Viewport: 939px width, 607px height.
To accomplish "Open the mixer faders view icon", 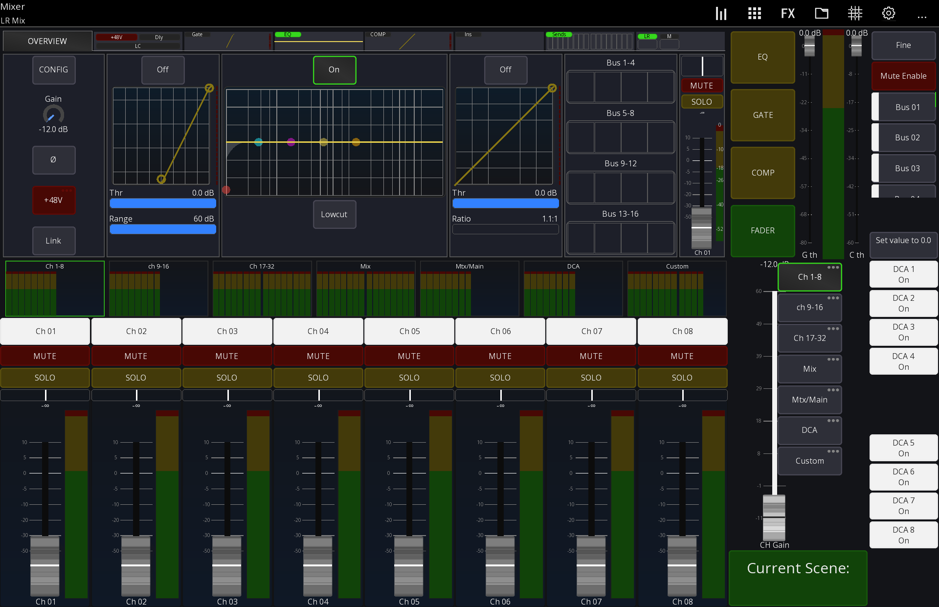I will pyautogui.click(x=721, y=14).
